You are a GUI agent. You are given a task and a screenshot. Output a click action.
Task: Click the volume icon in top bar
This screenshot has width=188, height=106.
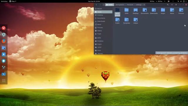point(181,1)
